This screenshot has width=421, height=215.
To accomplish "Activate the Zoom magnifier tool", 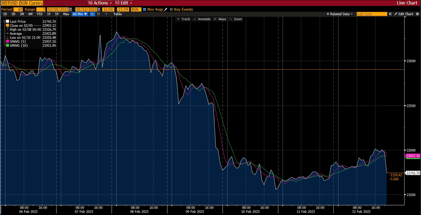I will click(x=235, y=19).
